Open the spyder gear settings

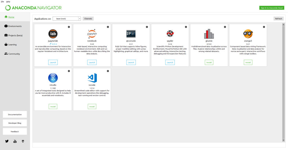pos(186,27)
